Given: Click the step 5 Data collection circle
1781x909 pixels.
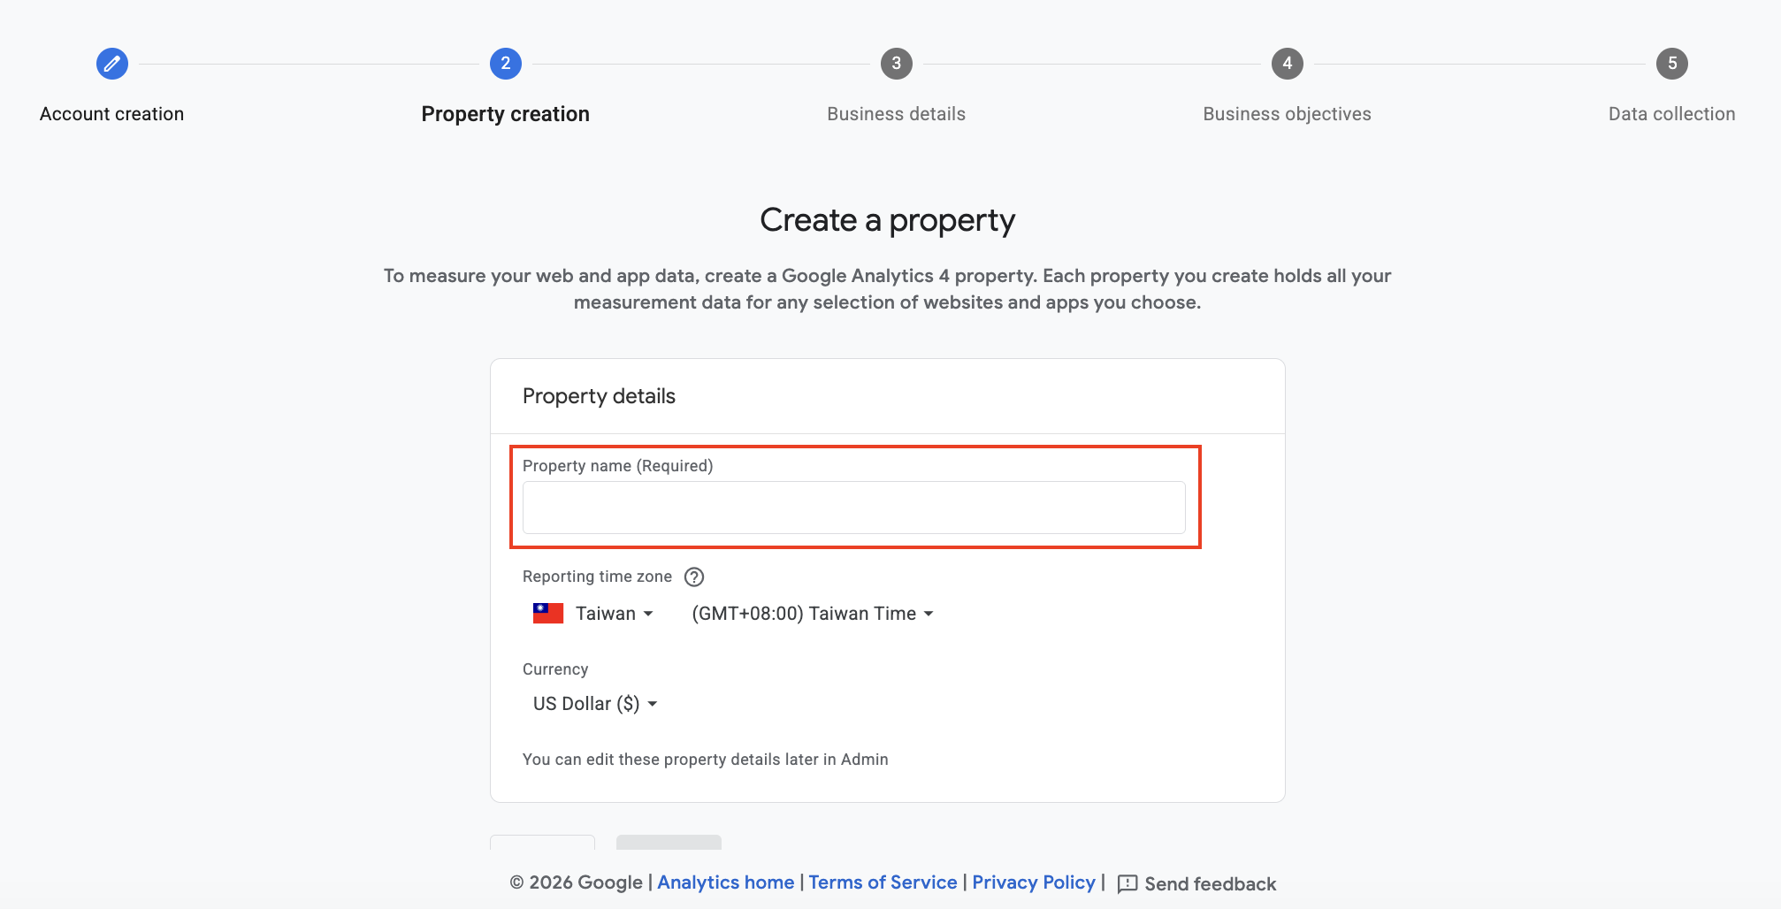Looking at the screenshot, I should (1672, 64).
